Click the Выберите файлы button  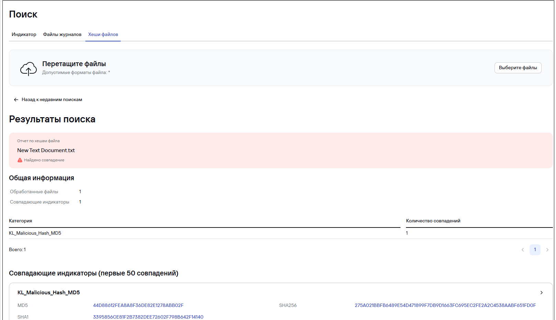pos(518,68)
